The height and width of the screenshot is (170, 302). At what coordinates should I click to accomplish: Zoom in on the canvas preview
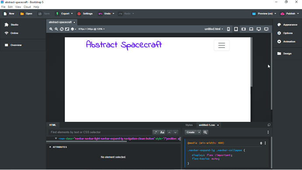tap(51, 29)
